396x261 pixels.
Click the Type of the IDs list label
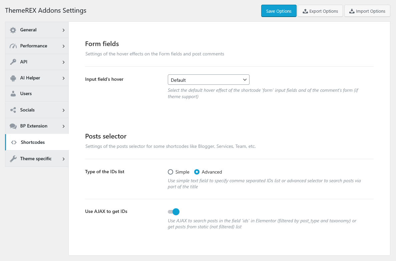105,172
